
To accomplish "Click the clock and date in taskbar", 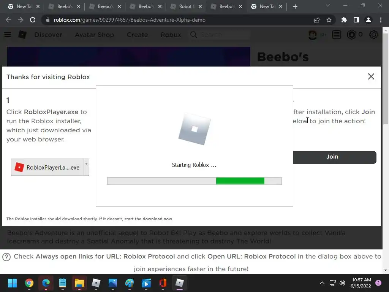I will click(361, 283).
